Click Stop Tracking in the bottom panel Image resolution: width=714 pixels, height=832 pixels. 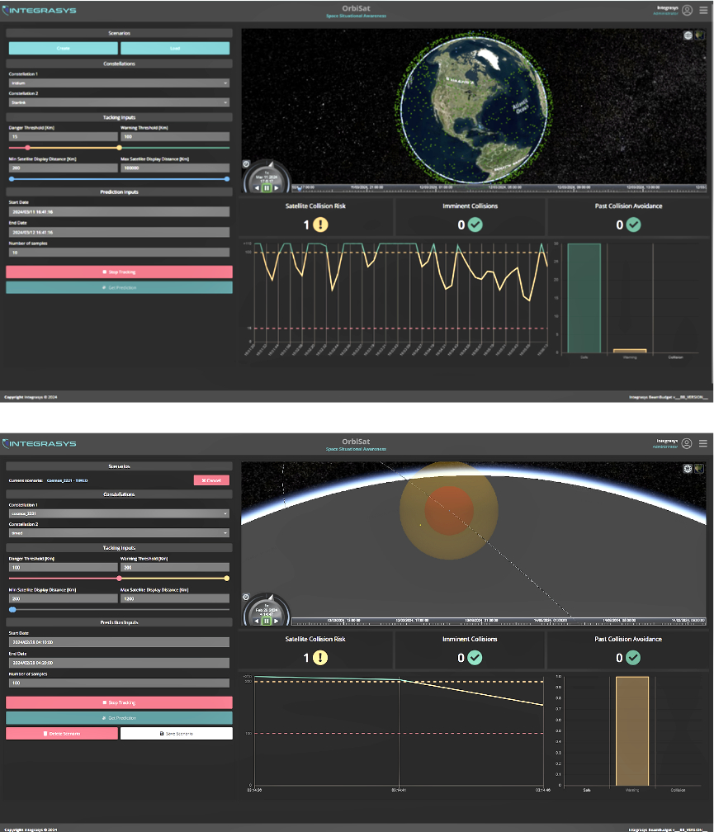pyautogui.click(x=119, y=702)
